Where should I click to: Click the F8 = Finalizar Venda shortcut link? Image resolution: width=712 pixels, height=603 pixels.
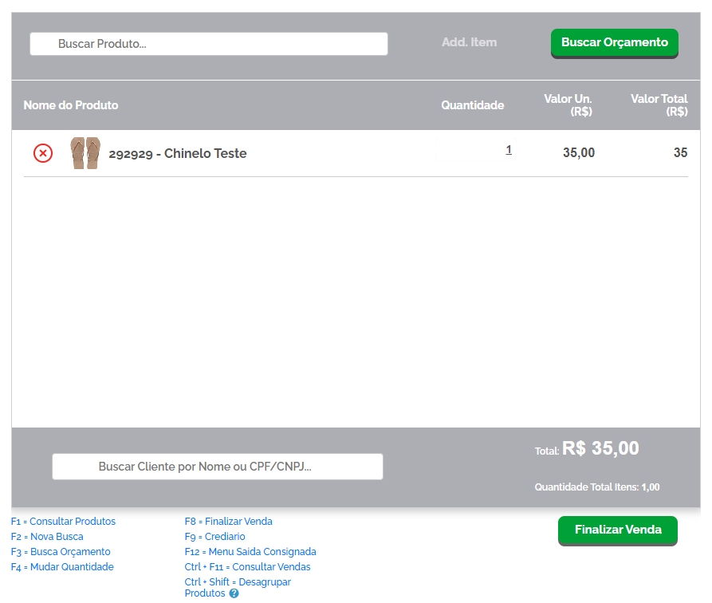click(x=228, y=522)
